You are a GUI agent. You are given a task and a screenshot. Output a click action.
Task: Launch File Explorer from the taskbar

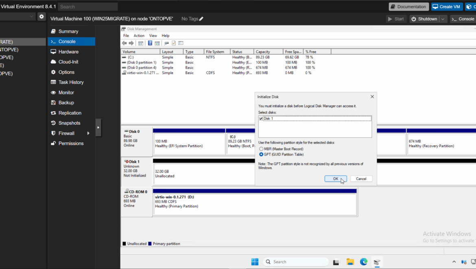350,262
